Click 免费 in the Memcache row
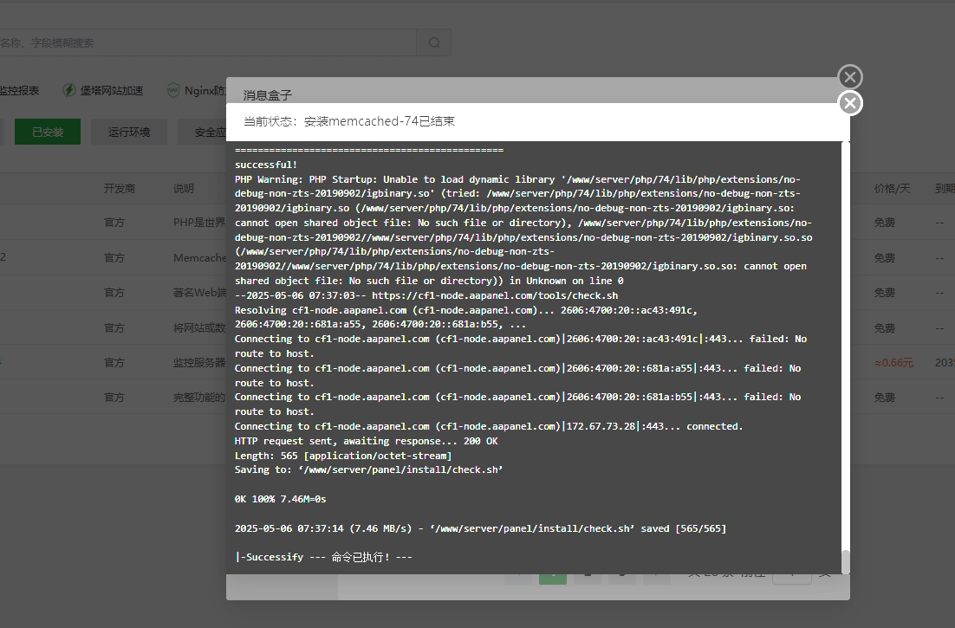955x628 pixels. coord(885,258)
